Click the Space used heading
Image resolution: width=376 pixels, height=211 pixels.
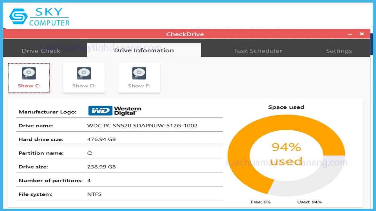[x=286, y=107]
